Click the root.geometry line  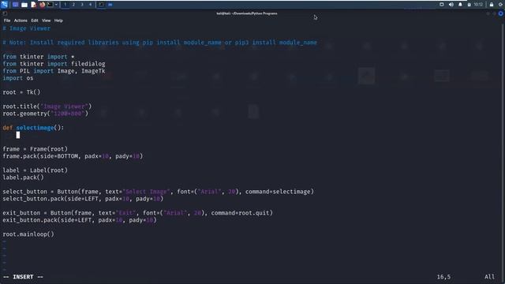45,114
